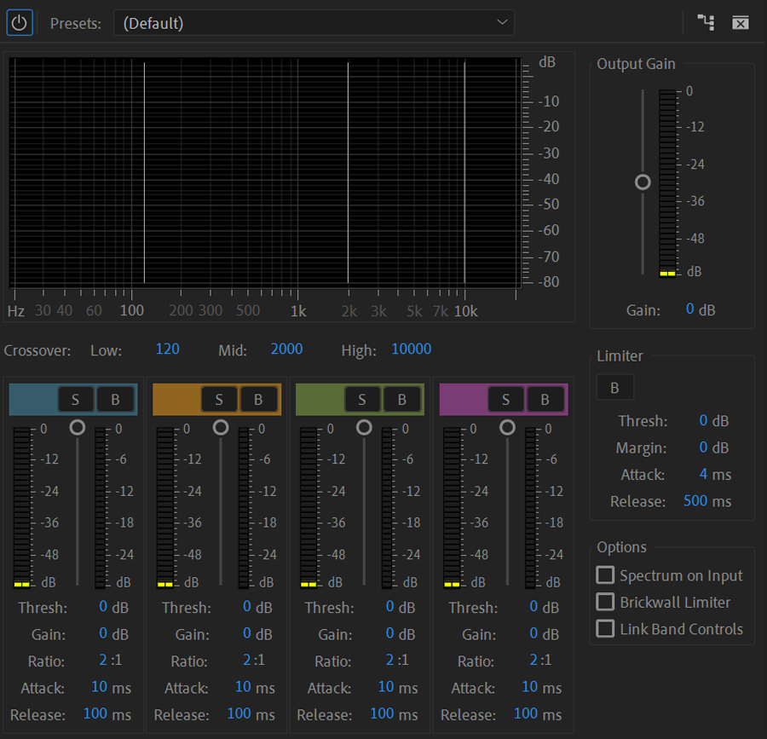Viewport: 767px width, 739px height.
Task: Click the delete preset icon
Action: pos(741,23)
